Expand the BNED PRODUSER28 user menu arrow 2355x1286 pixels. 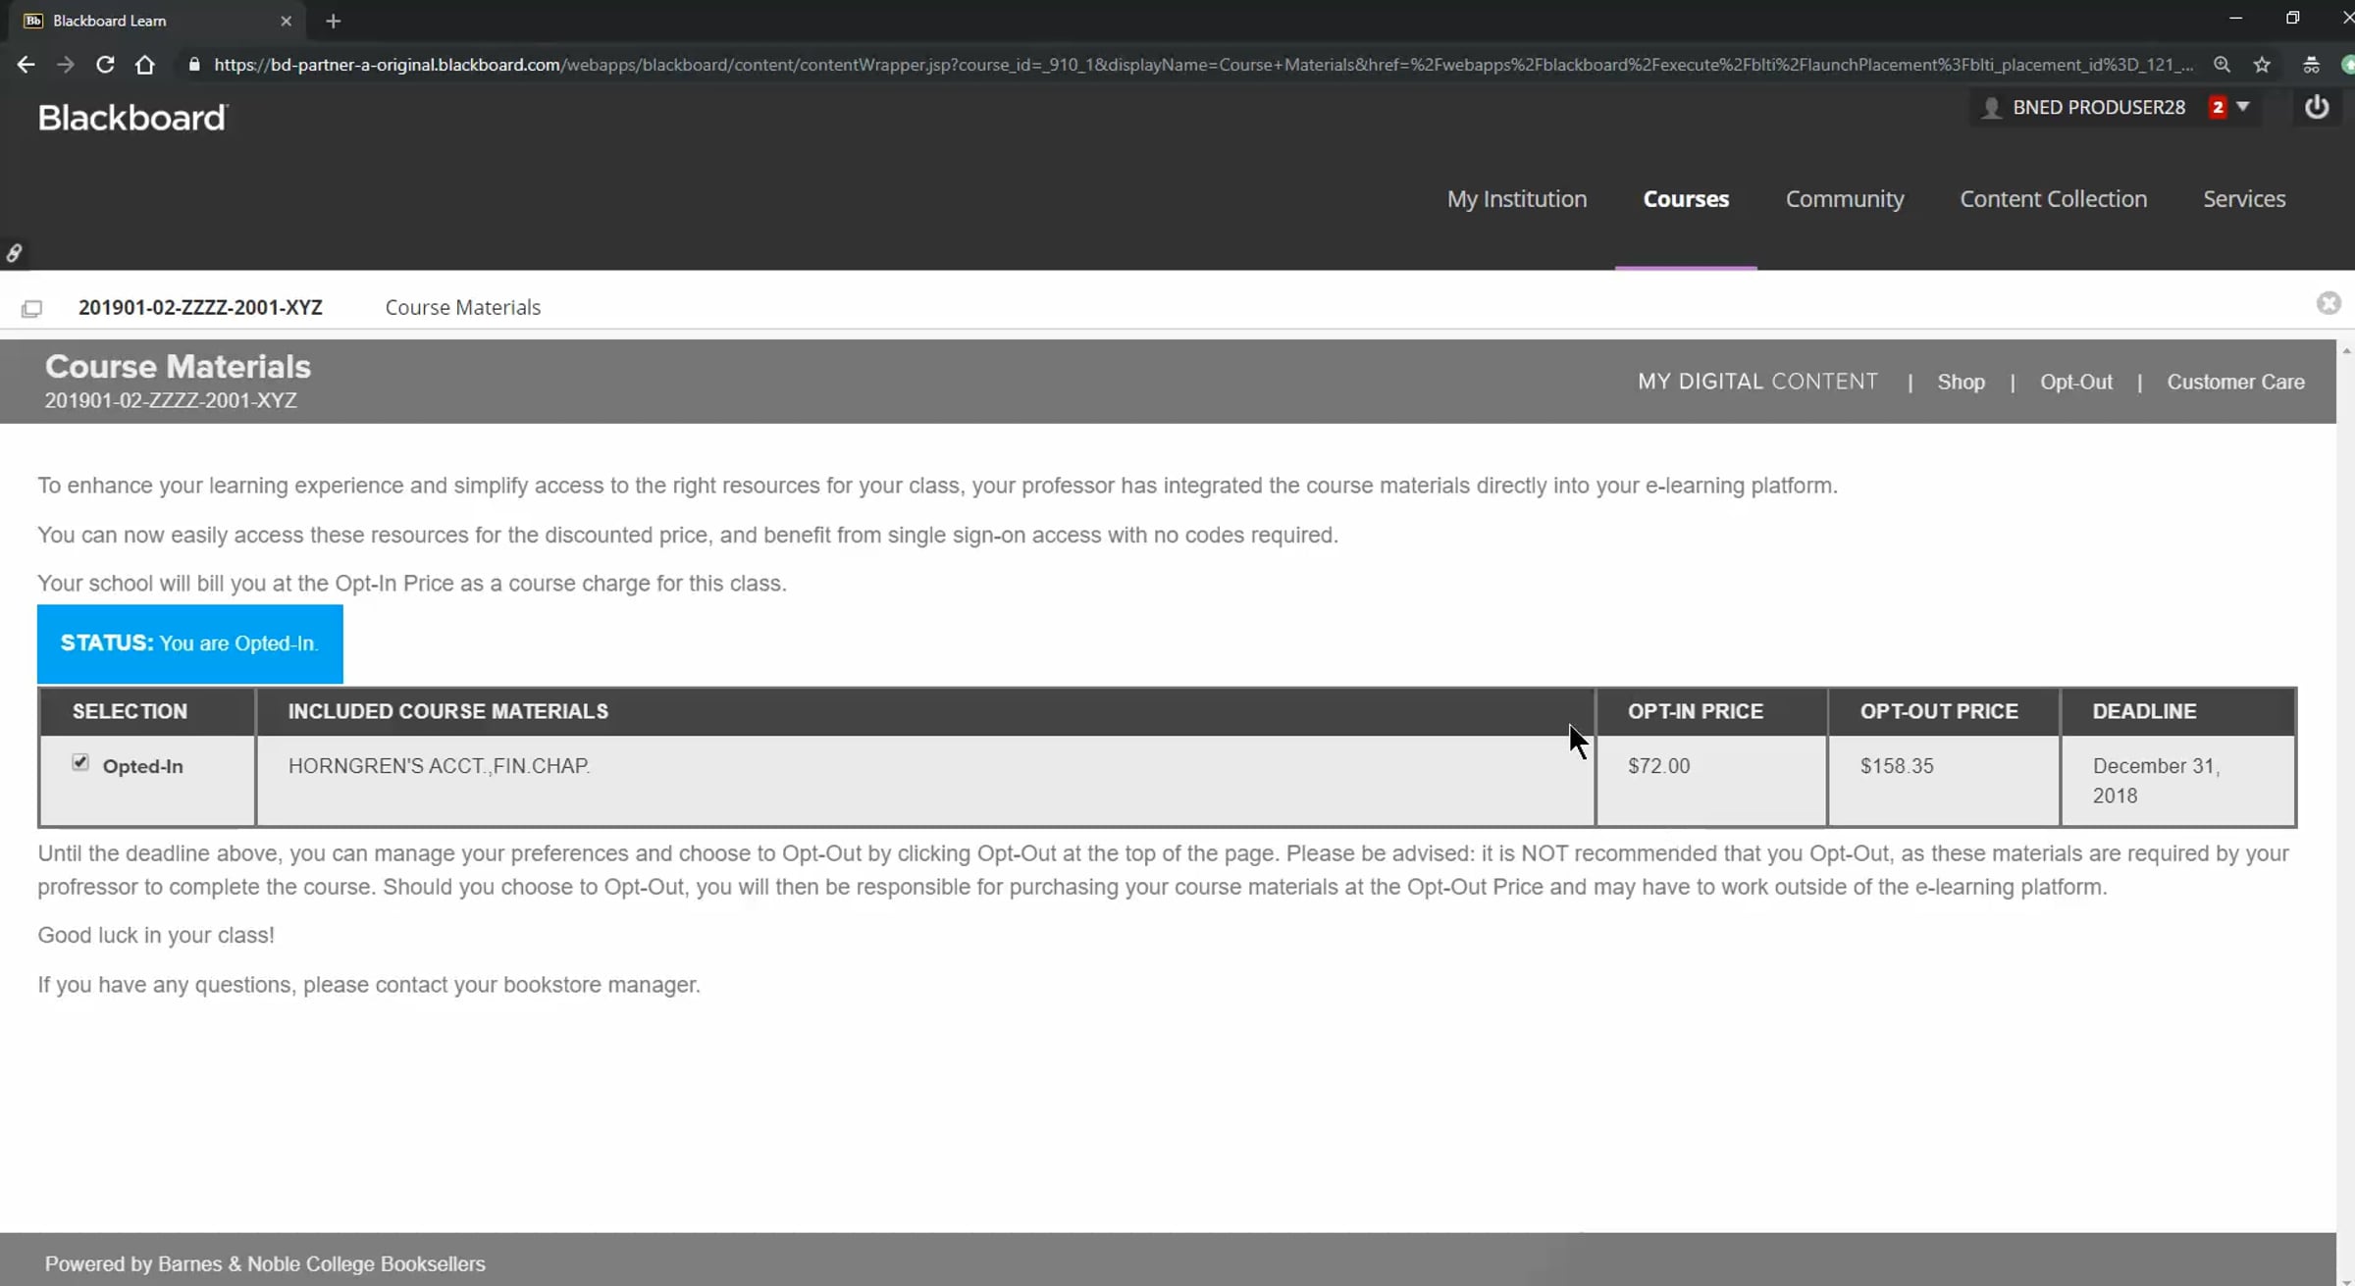coord(2243,107)
